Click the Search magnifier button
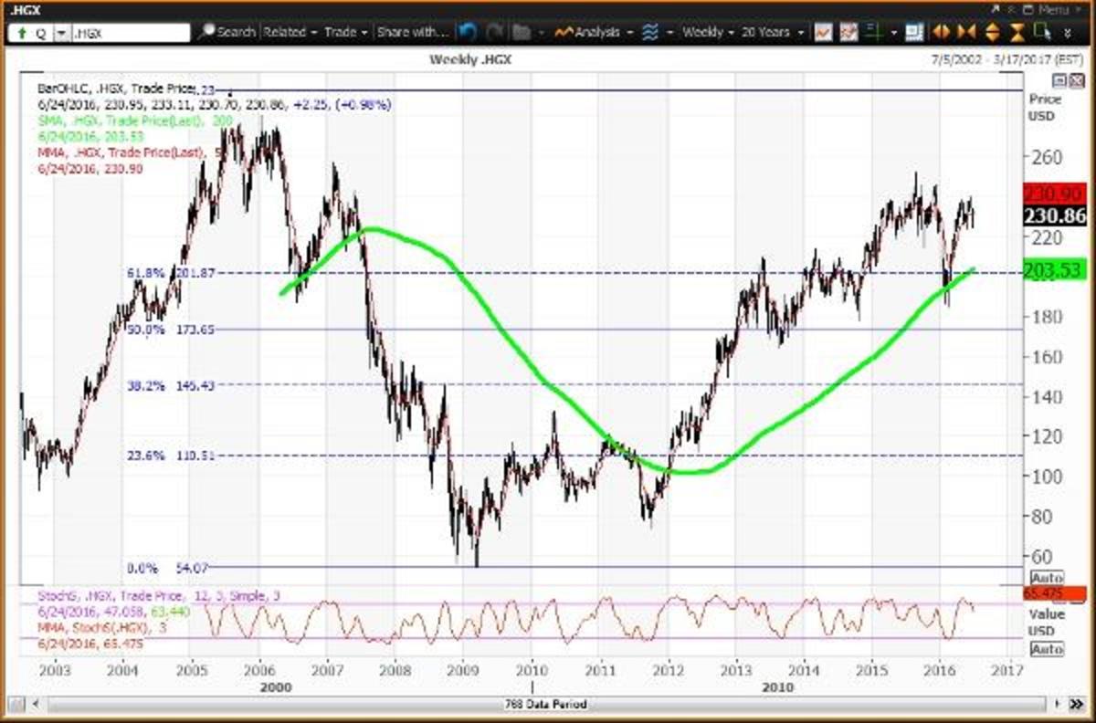 227,32
